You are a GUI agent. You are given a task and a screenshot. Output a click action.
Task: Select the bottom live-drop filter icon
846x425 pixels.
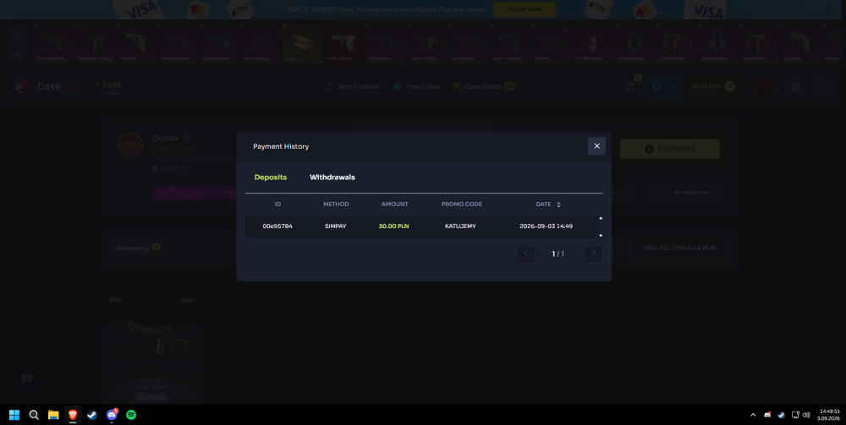point(19,54)
